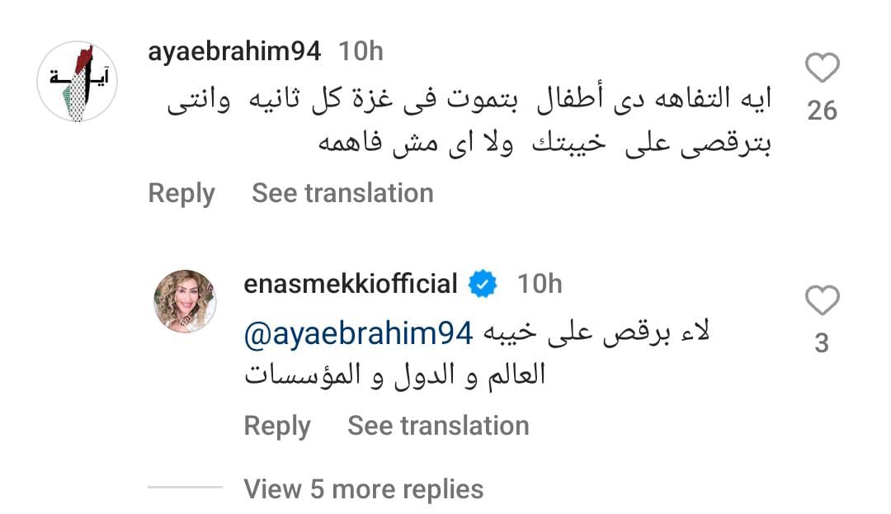Open the ayaebrahim94 username at top
This screenshot has height=514, width=891.
tap(233, 51)
